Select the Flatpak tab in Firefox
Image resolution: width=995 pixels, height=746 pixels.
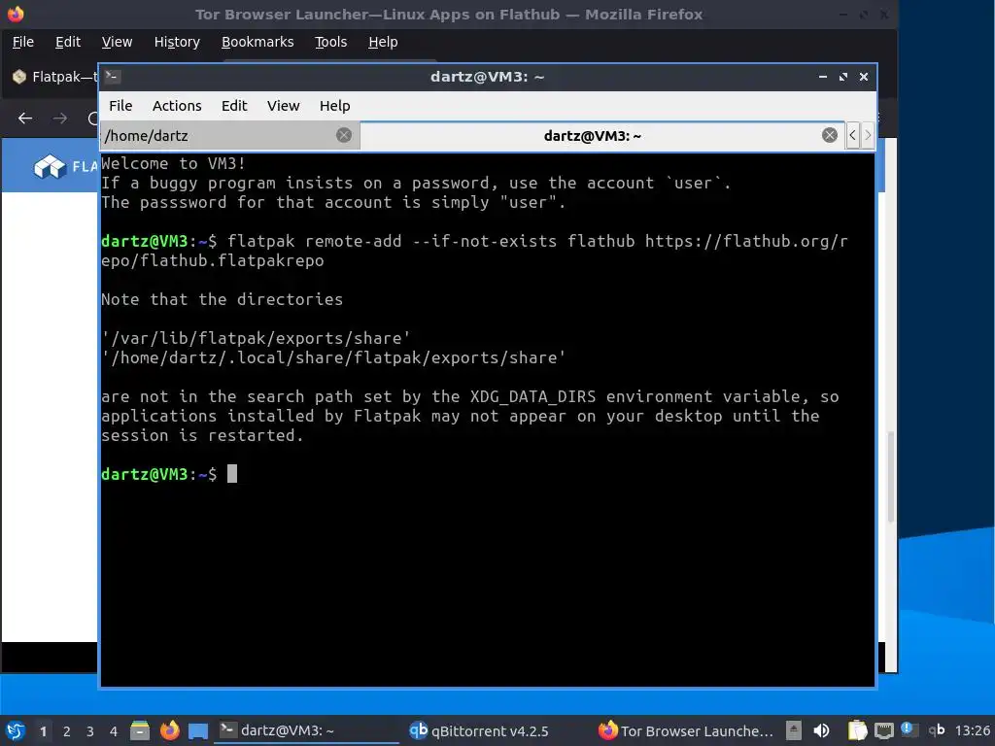[54, 77]
